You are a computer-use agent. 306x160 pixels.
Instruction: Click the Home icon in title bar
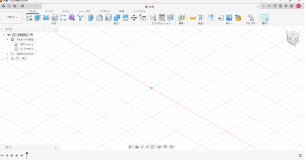point(4,6)
